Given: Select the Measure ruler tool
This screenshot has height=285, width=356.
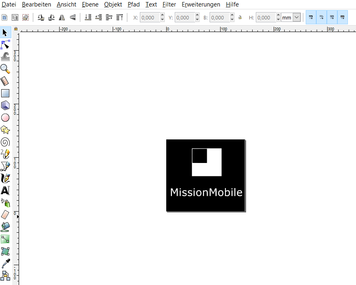Looking at the screenshot, I should (x=5, y=81).
